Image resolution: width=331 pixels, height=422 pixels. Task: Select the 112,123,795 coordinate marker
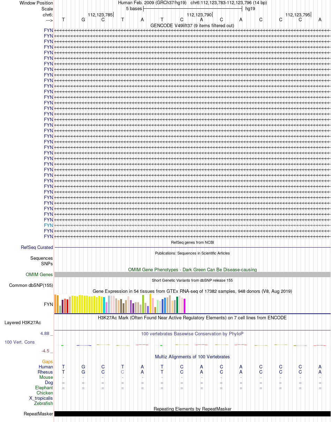(x=298, y=15)
